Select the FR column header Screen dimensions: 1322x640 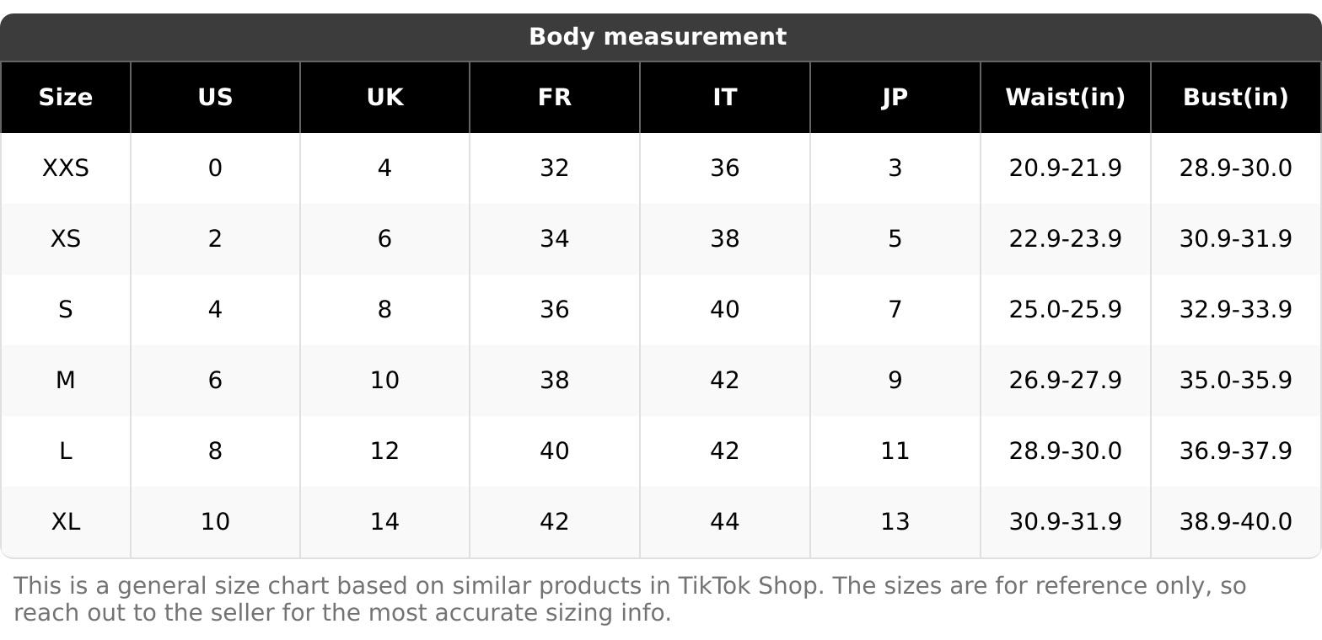tap(555, 98)
